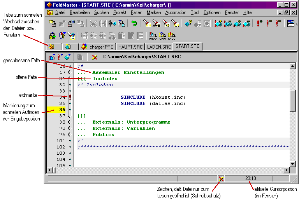Image resolution: width=299 pixels, height=199 pixels.
Task: Open the Fenster menu
Action: click(x=232, y=12)
